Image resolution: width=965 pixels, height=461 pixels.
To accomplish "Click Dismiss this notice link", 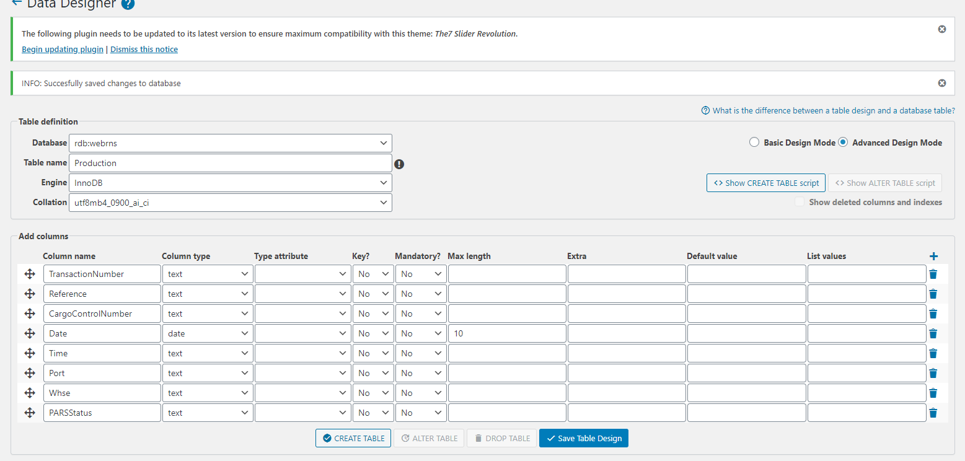I will (144, 50).
